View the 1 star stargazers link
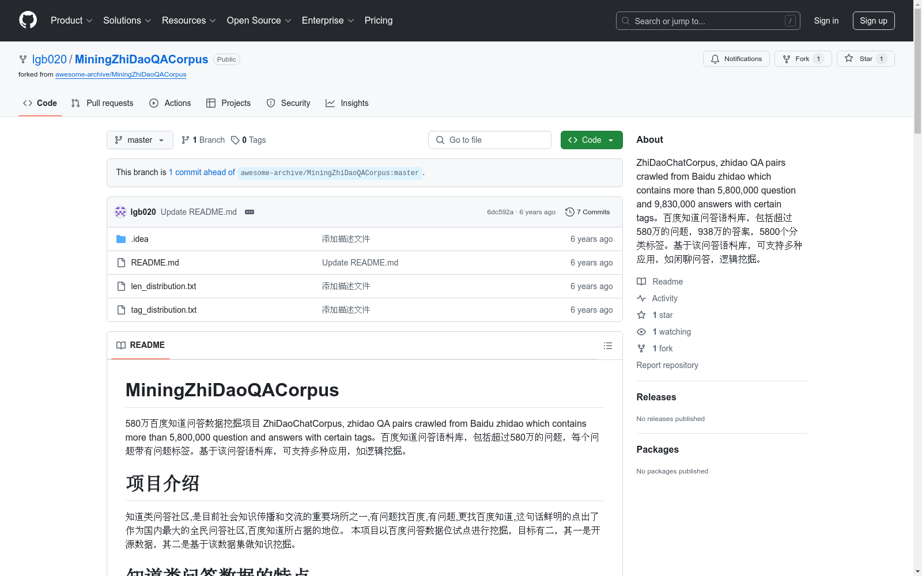Viewport: 922px width, 576px height. point(655,315)
